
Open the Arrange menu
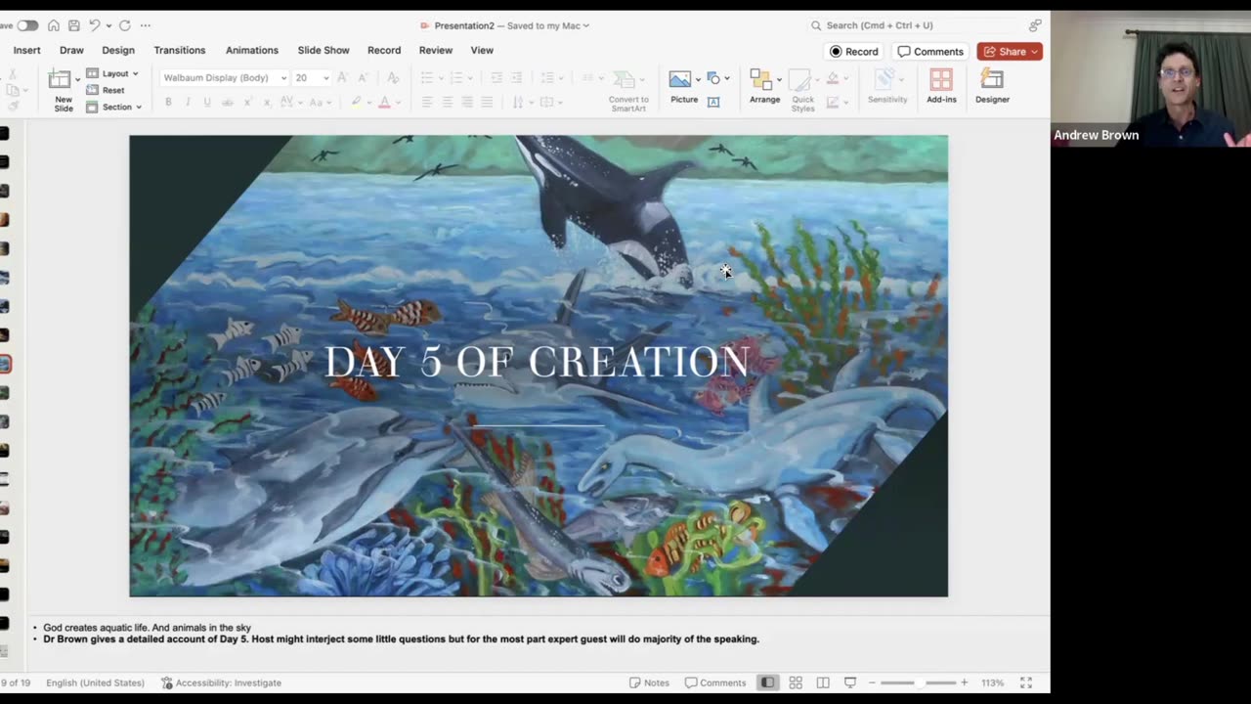point(764,86)
